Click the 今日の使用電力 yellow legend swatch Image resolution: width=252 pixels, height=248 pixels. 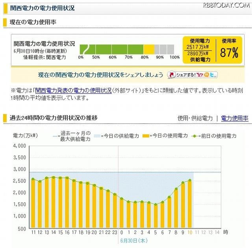click(146, 136)
